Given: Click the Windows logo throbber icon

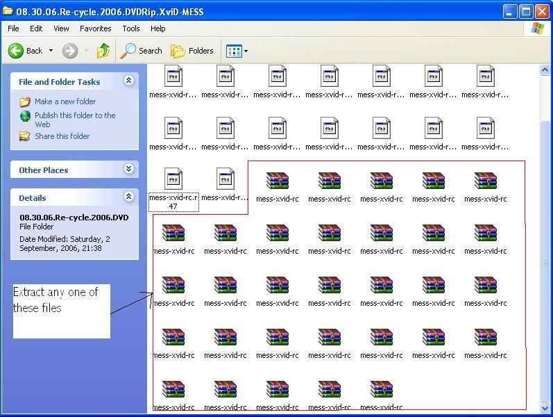Looking at the screenshot, I should [x=537, y=28].
